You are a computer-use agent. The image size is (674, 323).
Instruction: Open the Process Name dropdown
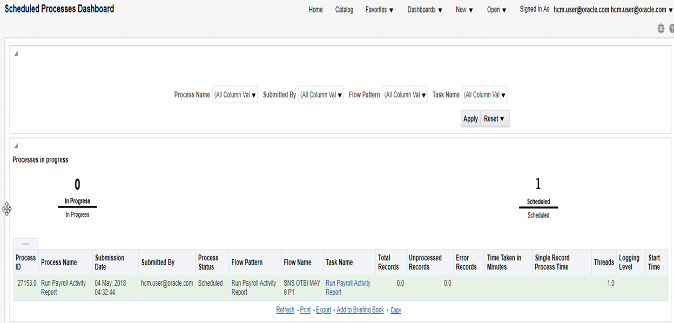(x=235, y=95)
